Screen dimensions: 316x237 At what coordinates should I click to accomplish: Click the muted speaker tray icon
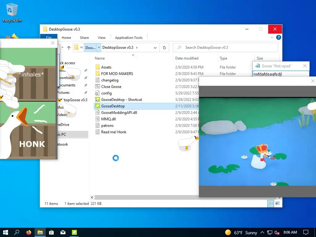[277, 233]
